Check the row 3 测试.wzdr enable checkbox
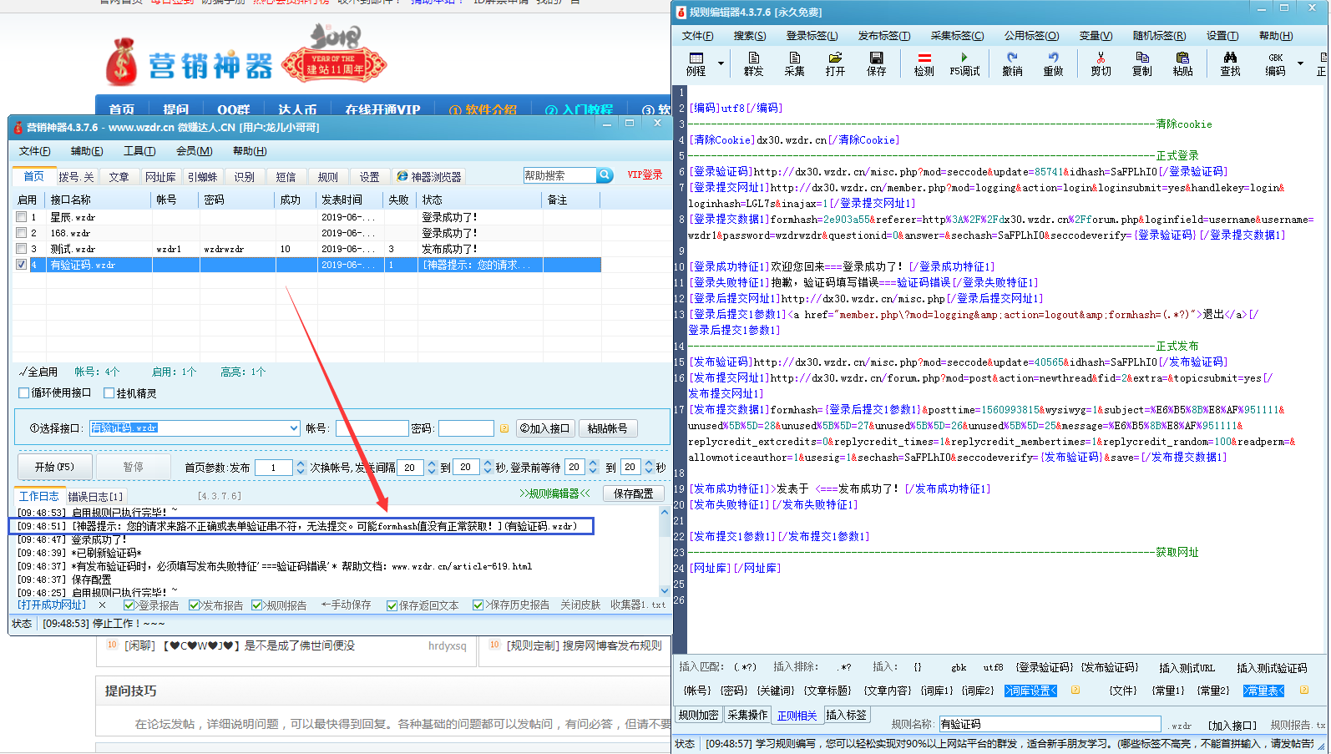Screen dimensions: 1331x754 click(22, 249)
